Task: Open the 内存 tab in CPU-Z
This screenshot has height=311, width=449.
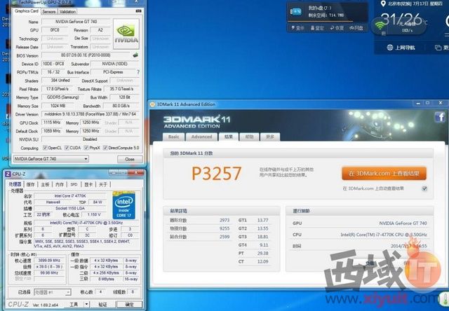Action: [60, 184]
